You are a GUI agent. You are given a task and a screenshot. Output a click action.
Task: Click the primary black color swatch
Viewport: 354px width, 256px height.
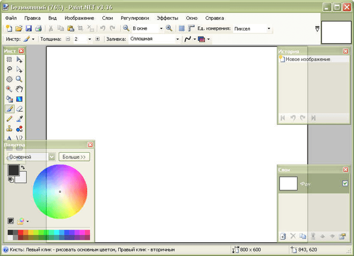[x=13, y=170]
